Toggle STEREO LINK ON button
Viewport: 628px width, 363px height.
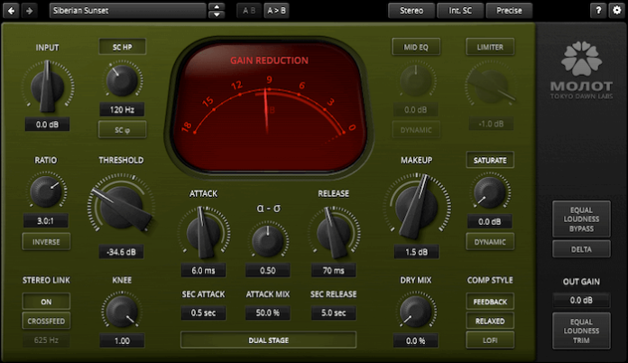point(46,302)
